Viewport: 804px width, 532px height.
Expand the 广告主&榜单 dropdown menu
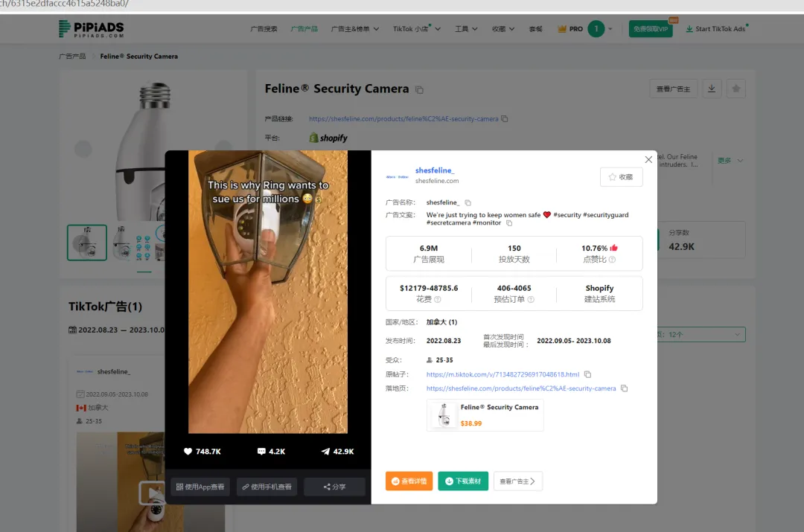355,29
